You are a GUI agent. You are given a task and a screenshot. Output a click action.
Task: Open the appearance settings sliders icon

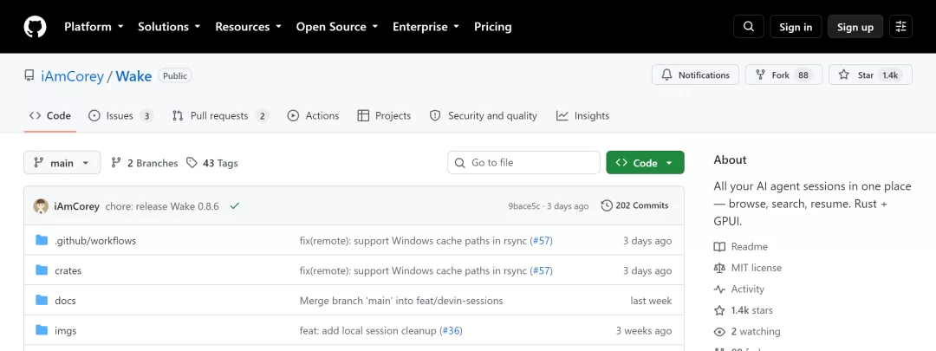(900, 27)
